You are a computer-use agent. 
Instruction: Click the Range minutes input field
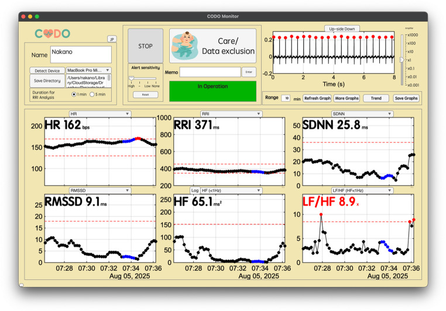(x=286, y=98)
